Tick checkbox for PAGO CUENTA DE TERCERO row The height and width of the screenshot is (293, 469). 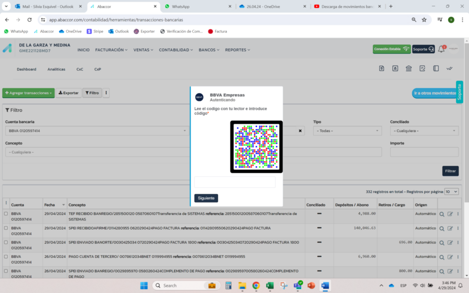[6, 256]
